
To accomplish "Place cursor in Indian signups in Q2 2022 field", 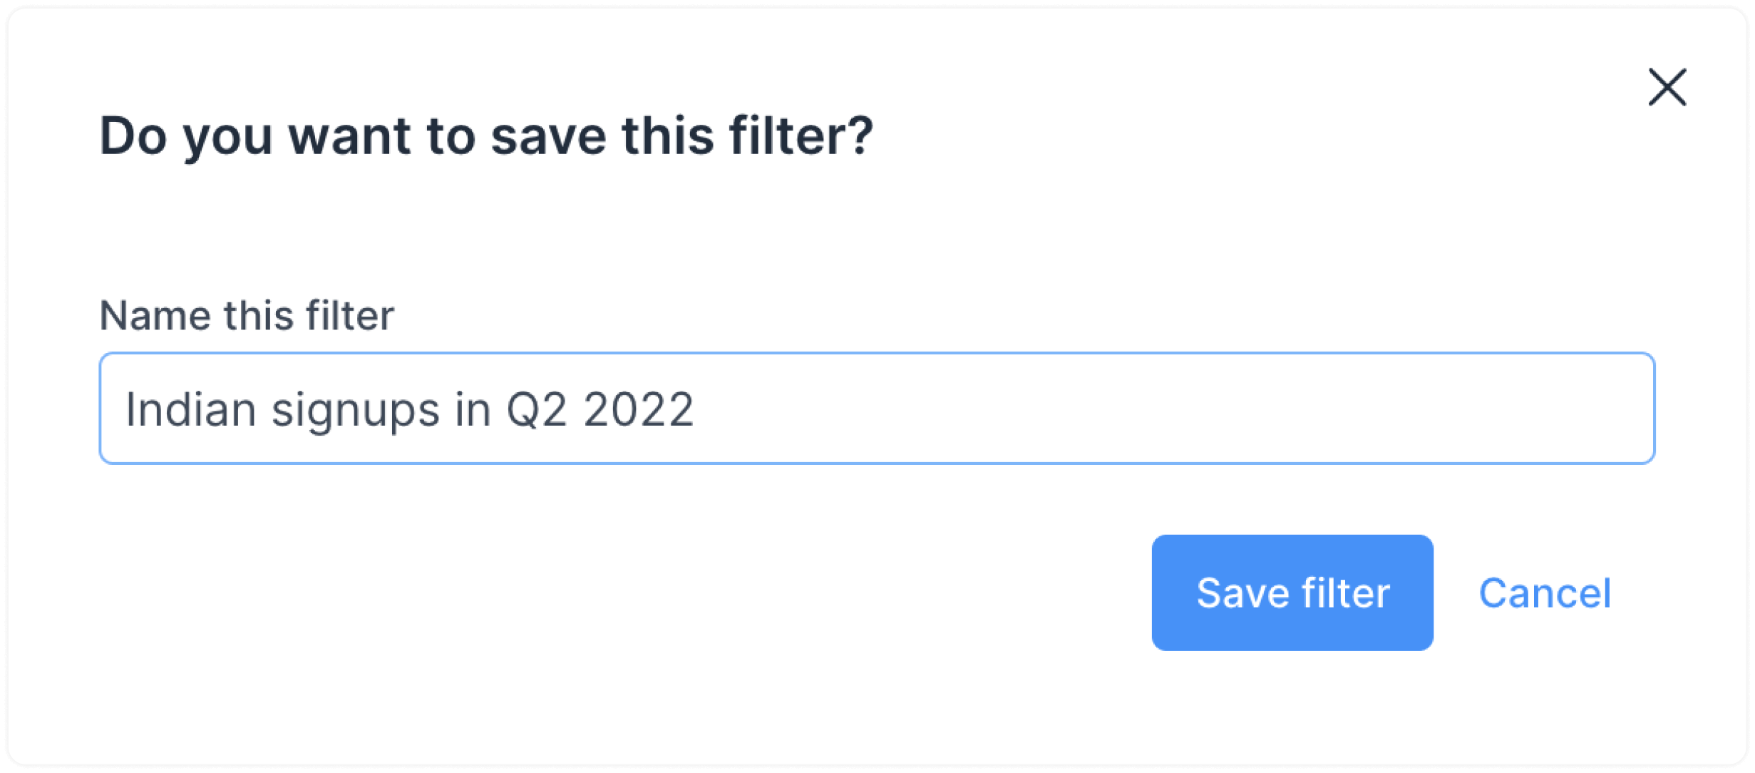I will click(876, 408).
